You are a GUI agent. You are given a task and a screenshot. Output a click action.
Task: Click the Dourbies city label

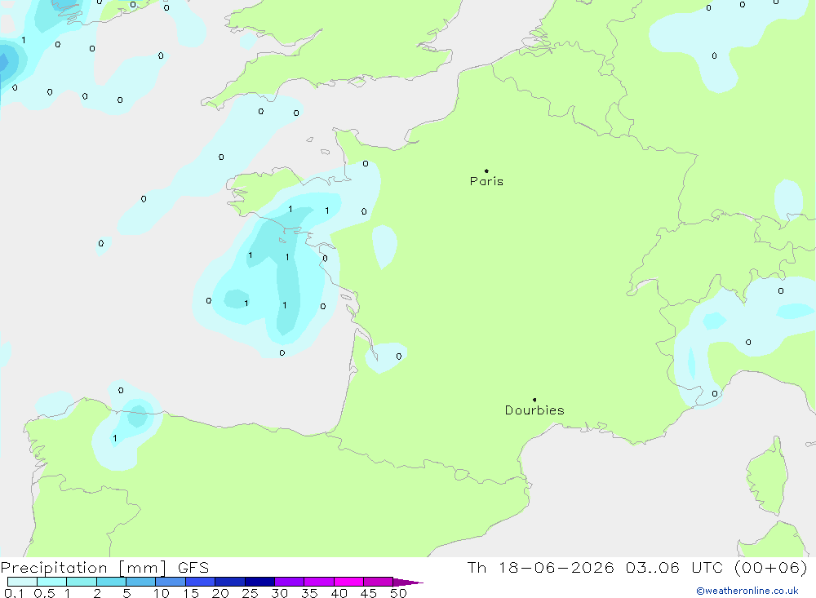534,410
